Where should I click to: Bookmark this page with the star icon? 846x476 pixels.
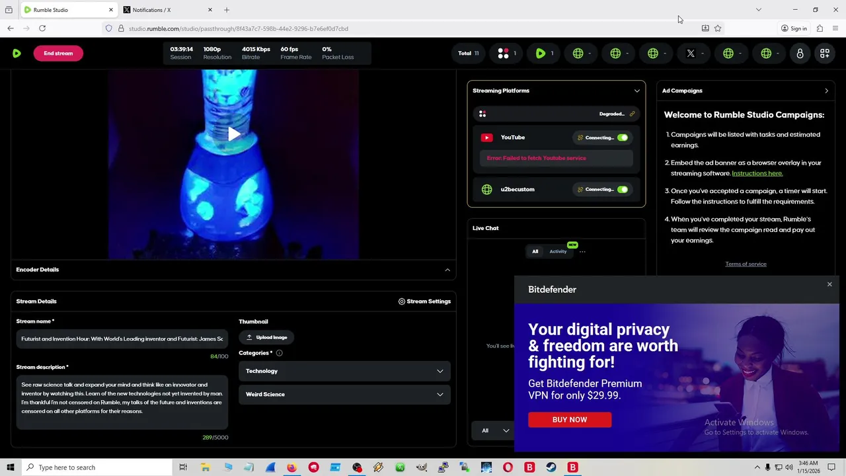718,28
